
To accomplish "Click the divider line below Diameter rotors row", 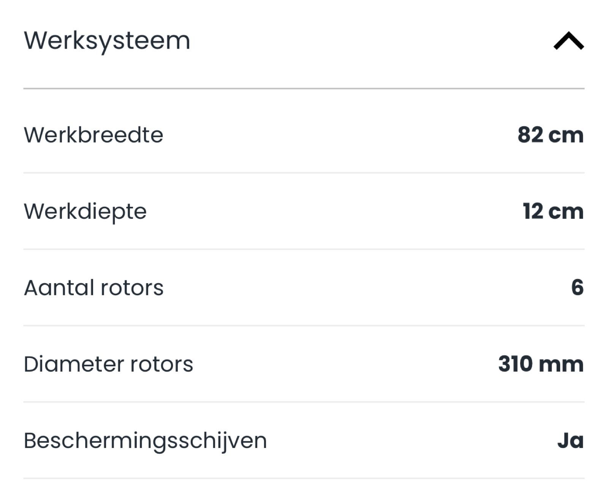I will click(x=304, y=402).
